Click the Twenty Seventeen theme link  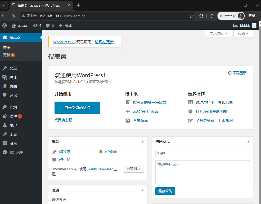pyautogui.click(x=100, y=169)
